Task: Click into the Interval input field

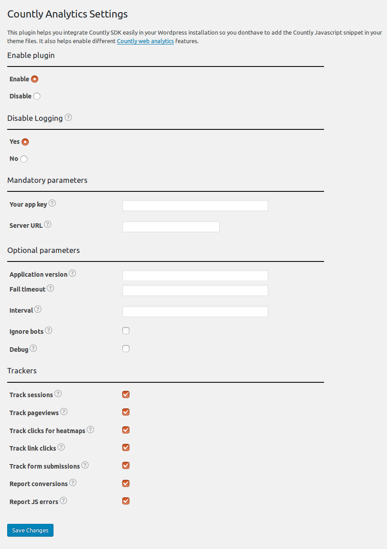Action: pos(195,312)
